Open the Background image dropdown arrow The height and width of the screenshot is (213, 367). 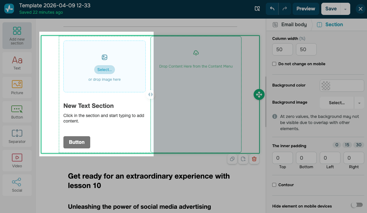pos(359,103)
